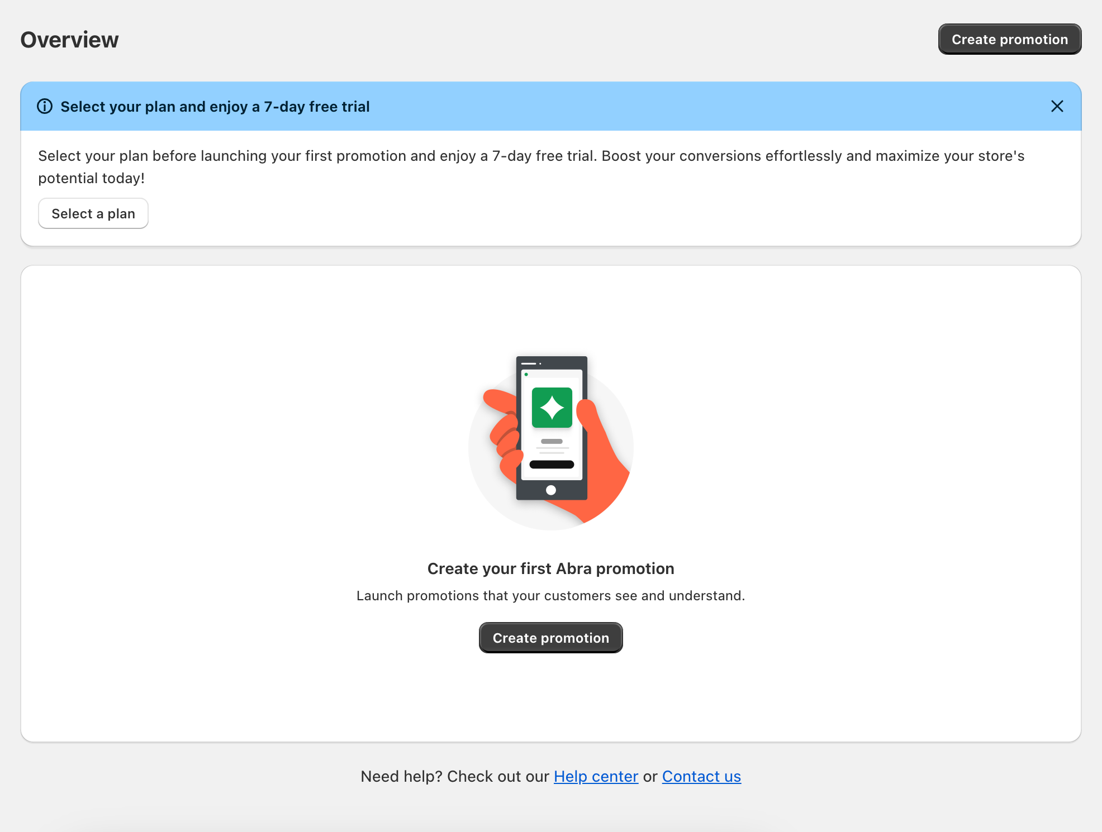
Task: Click the white home button on the illustrated phone
Action: click(551, 490)
